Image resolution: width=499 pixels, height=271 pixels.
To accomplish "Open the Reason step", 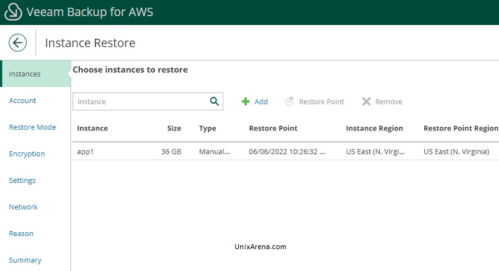I will pos(21,234).
